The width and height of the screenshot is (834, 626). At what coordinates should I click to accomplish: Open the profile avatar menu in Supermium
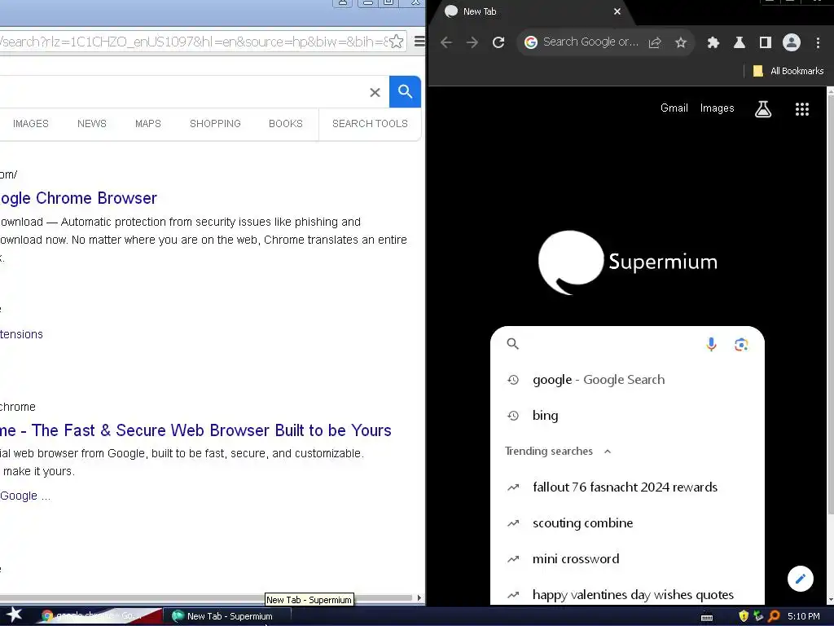(792, 42)
